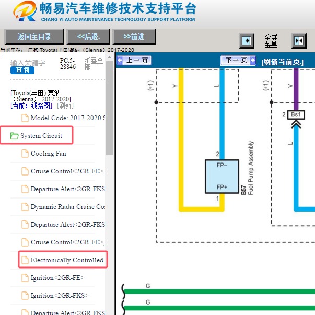This screenshot has height=315, width=315.
Task: Click the B57 Fuel Pump Assembly component box
Action: pyautogui.click(x=222, y=177)
